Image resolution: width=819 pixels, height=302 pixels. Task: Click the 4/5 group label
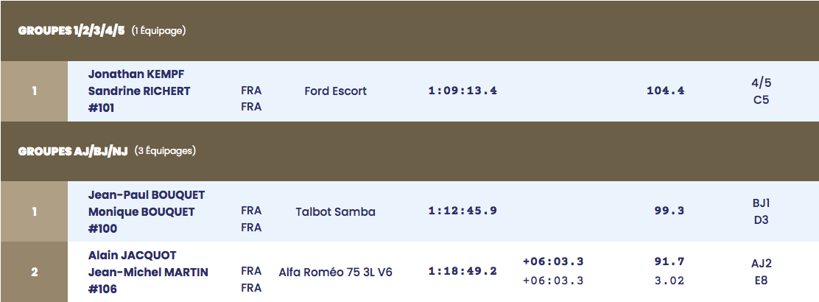click(x=761, y=82)
